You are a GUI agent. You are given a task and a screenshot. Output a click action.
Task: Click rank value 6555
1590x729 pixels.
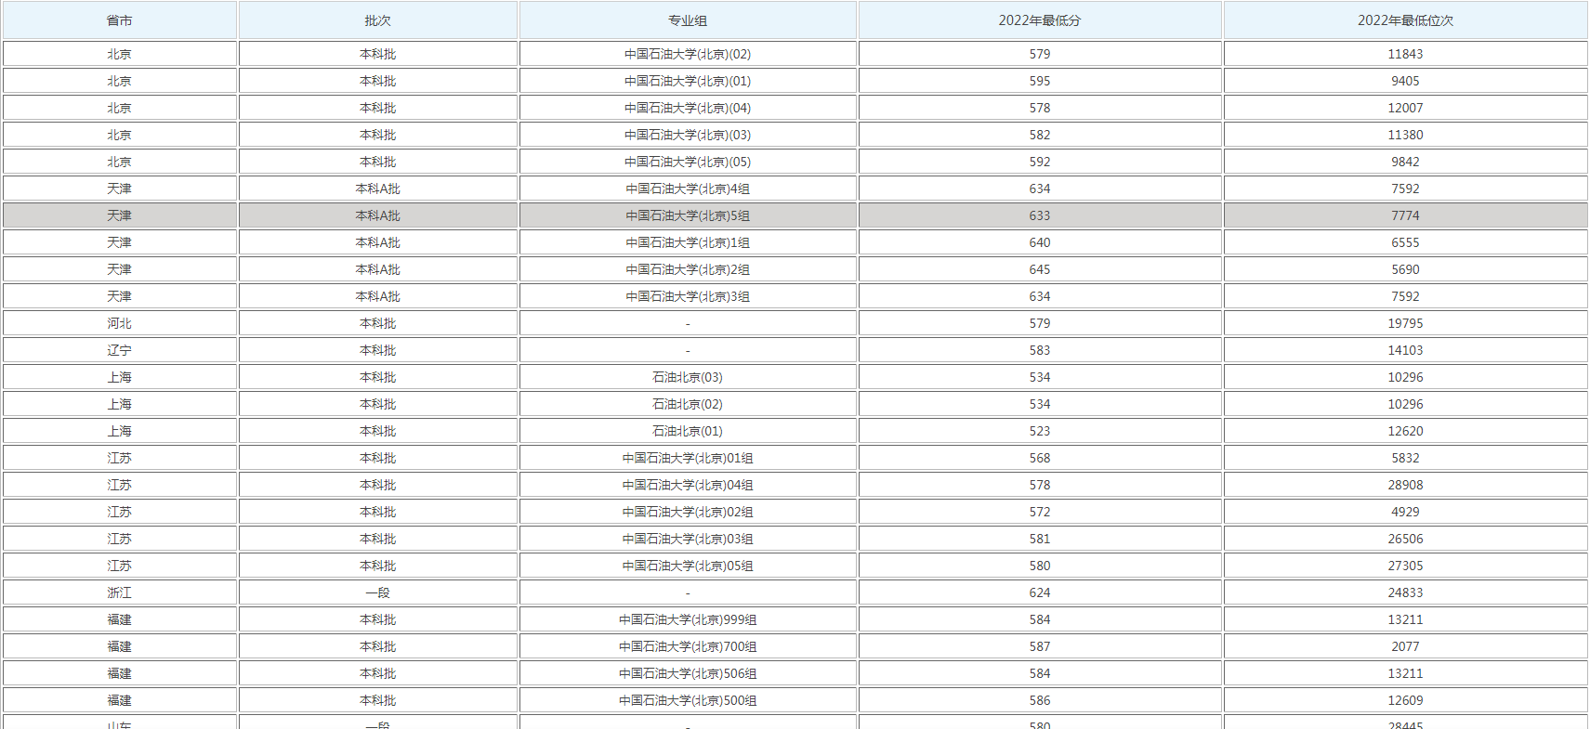[x=1405, y=242]
